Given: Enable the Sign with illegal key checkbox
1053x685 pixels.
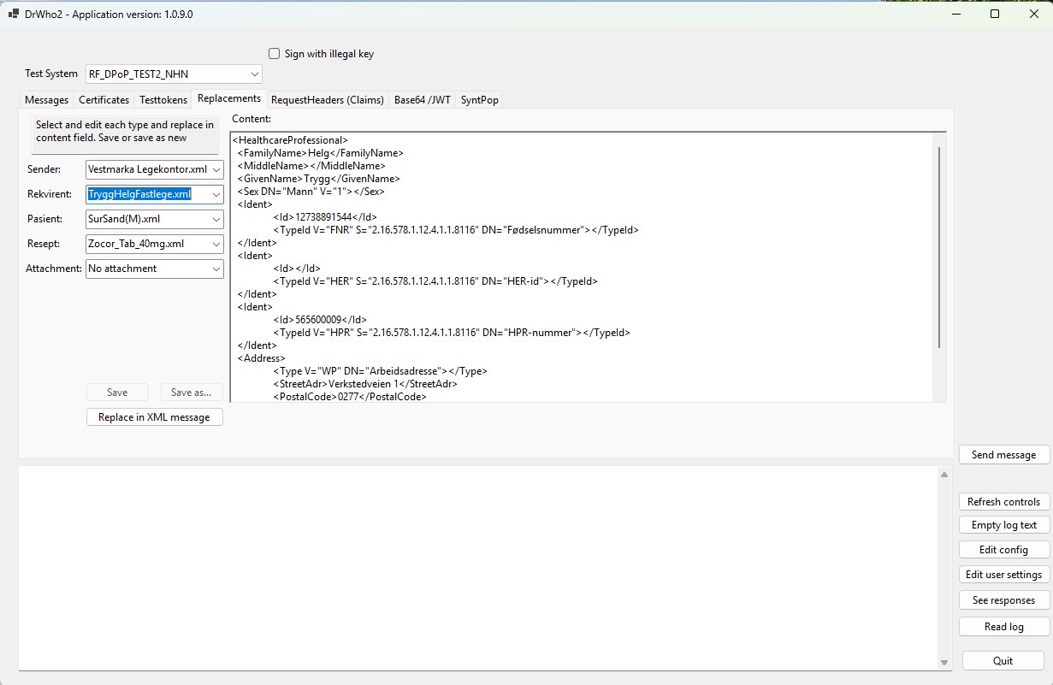Looking at the screenshot, I should (x=275, y=54).
